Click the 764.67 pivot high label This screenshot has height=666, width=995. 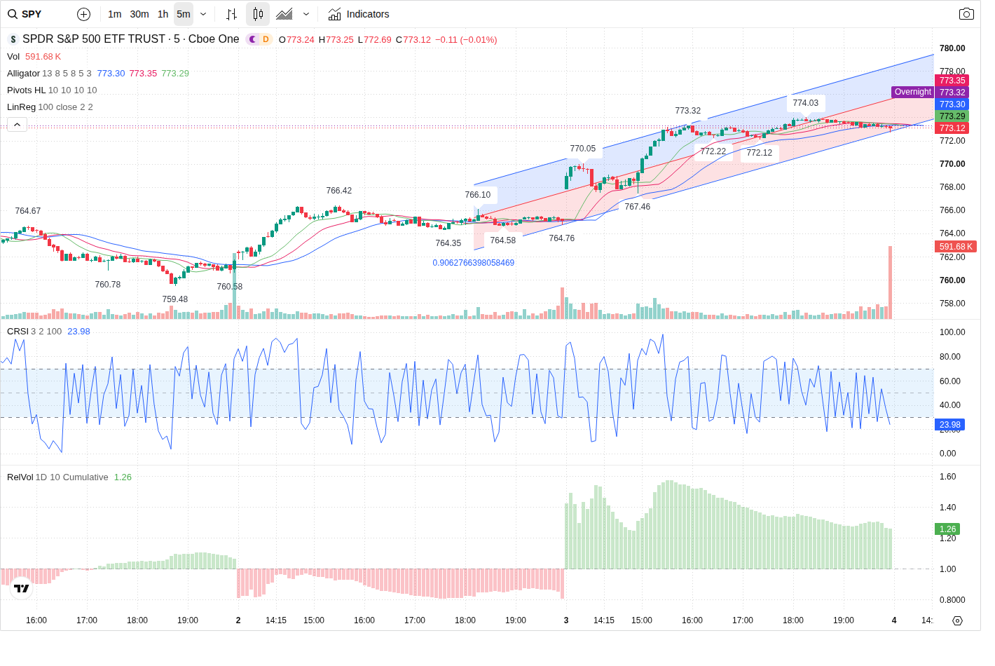point(27,211)
